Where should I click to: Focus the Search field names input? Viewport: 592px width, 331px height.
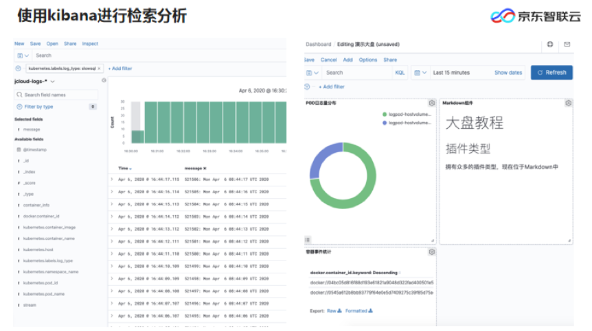56,95
